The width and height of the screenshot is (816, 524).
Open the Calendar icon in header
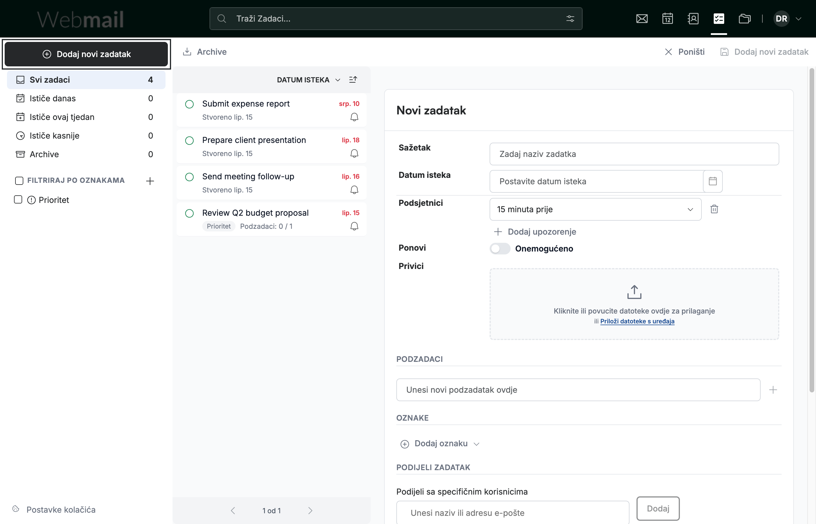point(667,19)
